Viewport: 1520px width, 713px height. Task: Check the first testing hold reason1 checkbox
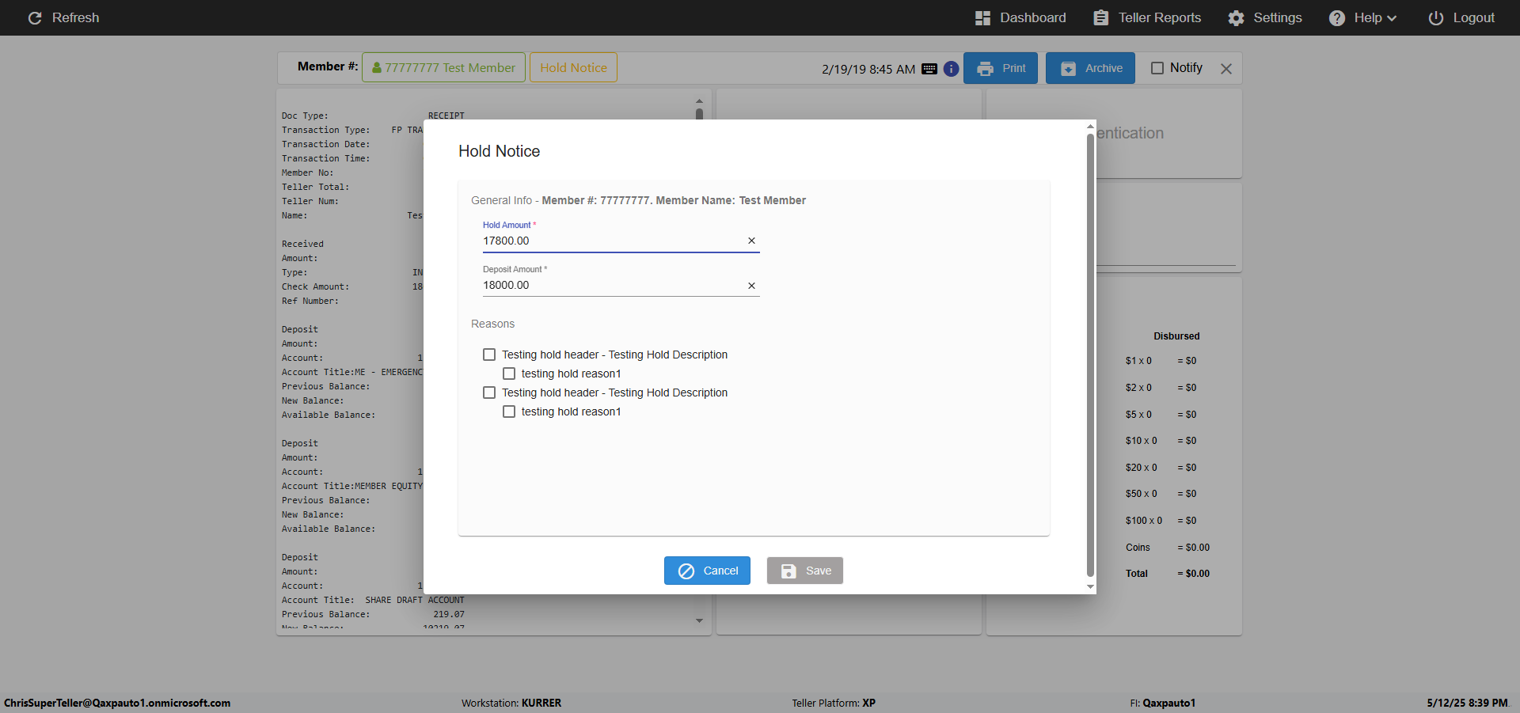[509, 374]
